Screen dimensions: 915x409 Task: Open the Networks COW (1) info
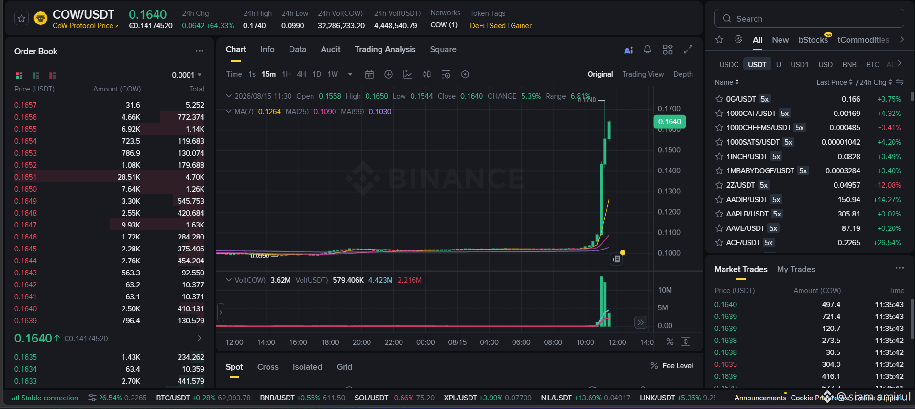pos(444,25)
